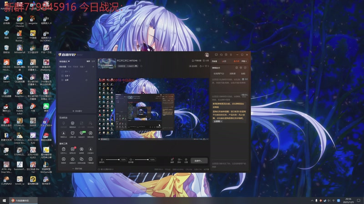Click the 连接中... button
364x204 pixels.
coord(199,160)
